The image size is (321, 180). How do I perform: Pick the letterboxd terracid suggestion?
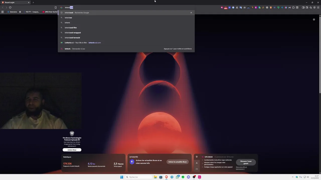coord(126,37)
